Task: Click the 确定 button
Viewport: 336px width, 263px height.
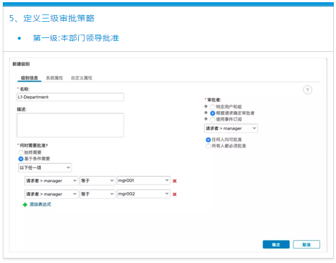Action: click(276, 245)
